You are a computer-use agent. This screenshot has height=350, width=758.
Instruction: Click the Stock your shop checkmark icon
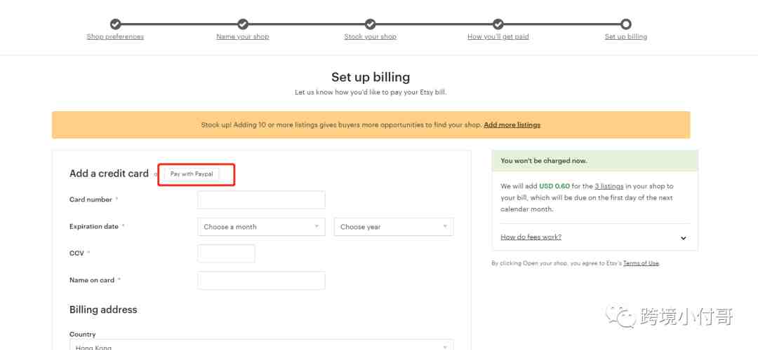tap(371, 24)
